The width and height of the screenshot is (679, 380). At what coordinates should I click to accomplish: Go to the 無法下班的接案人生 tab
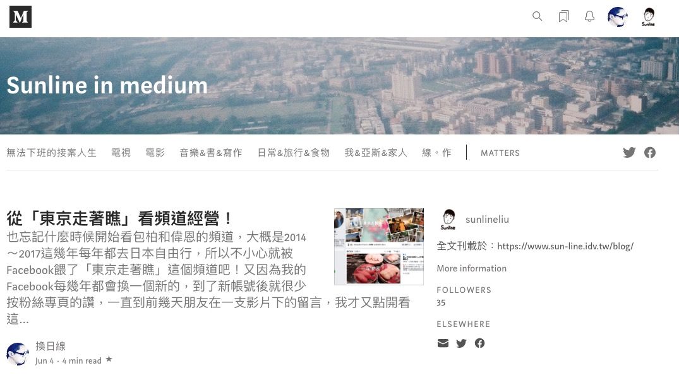[52, 153]
